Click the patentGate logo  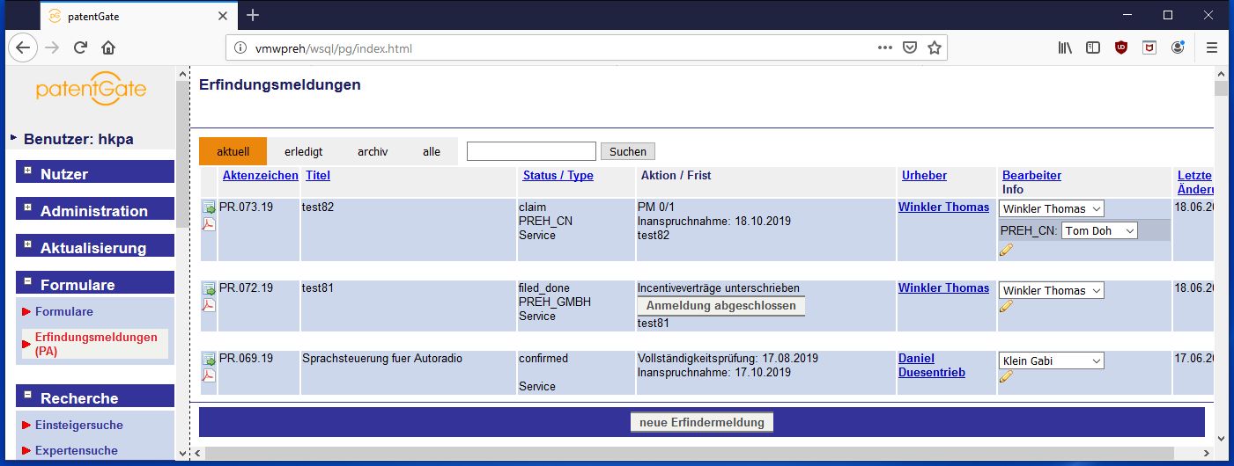pos(91,90)
